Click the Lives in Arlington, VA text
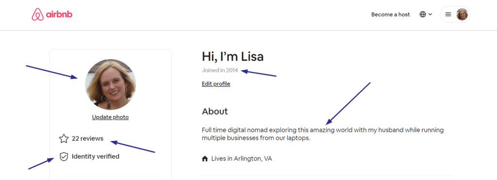 [x=242, y=159]
